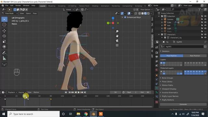This screenshot has height=117, width=208.
Task: Open Chrome from the taskbar
Action: pyautogui.click(x=86, y=114)
